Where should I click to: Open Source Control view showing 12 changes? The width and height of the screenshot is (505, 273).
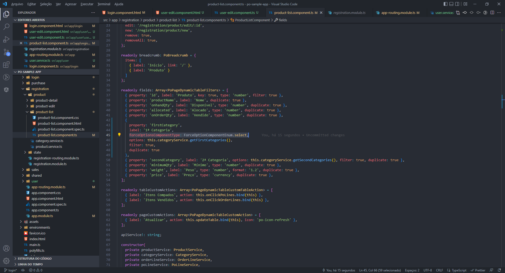(6, 52)
